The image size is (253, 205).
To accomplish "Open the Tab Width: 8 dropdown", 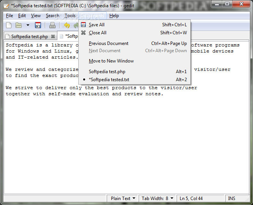I will pos(157,199).
